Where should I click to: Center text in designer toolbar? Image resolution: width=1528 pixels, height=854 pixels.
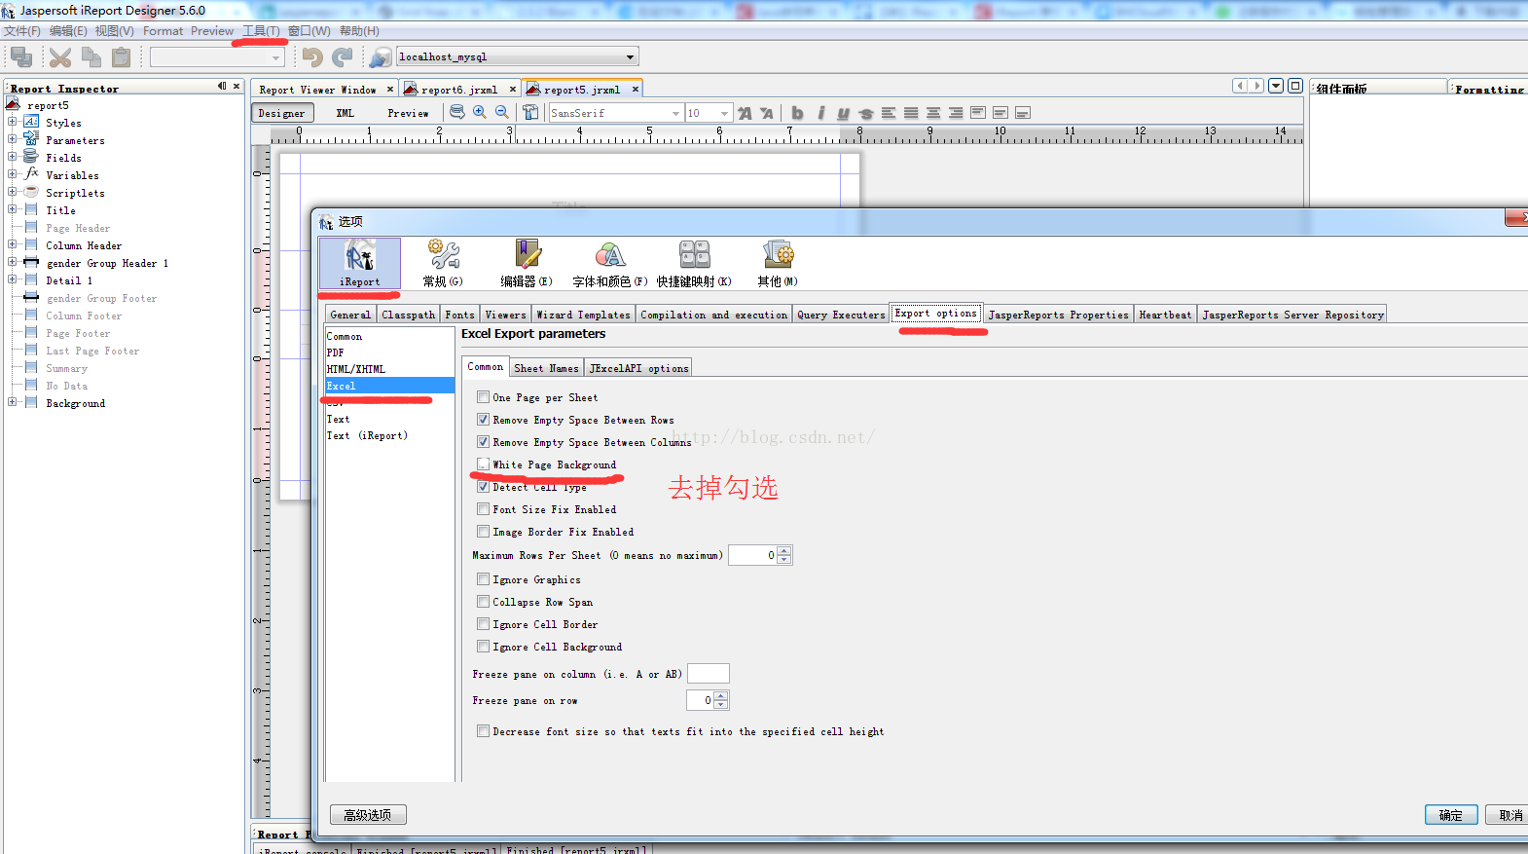933,113
